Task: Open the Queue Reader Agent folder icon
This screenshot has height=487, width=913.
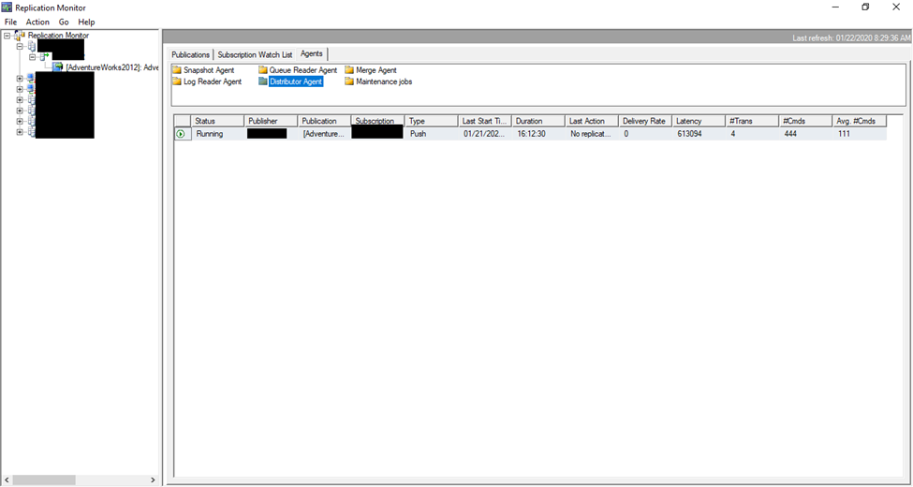Action: pos(262,70)
